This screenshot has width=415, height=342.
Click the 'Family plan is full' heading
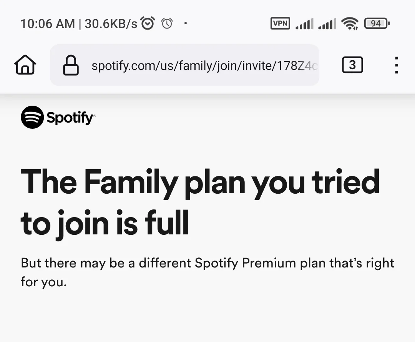(200, 203)
